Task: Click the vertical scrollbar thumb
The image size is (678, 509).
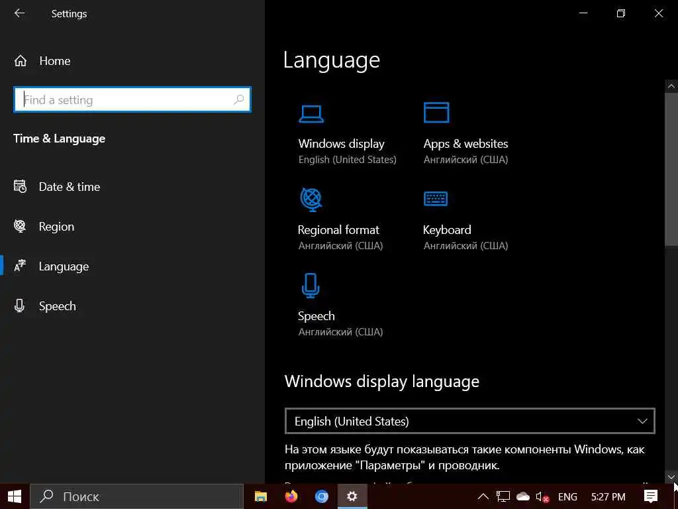Action: (671, 170)
